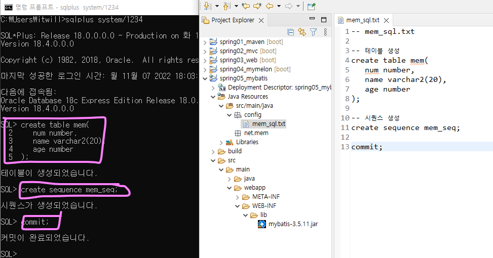Go to previous annotation in Eclipse toolbar
Viewport: 493px width, 258px height.
[226, 6]
